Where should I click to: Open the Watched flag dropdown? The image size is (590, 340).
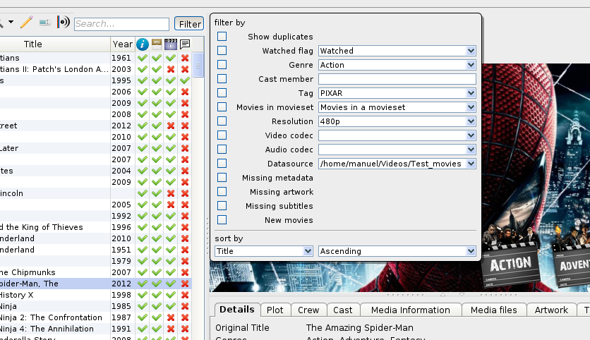point(397,51)
